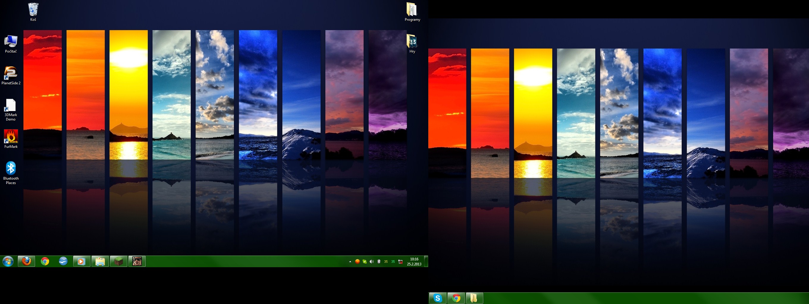Screen dimensions: 809x304
Task: Click the disconnected network tray icon
Action: (x=400, y=262)
